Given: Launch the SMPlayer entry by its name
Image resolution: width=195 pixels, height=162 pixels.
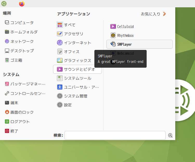Looking at the screenshot, I should (x=125, y=44).
